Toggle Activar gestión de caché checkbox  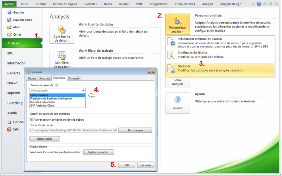click(x=31, y=120)
